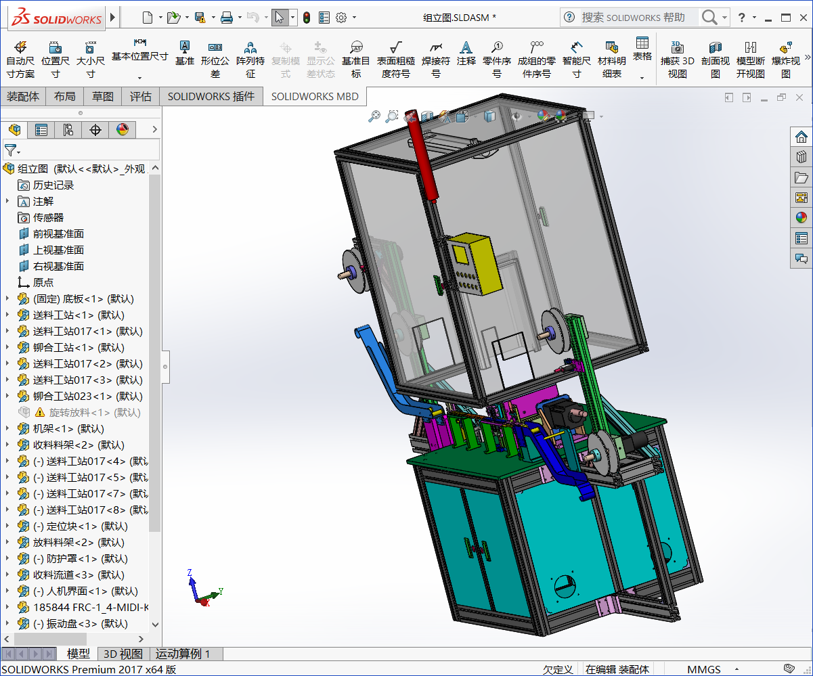Expand the (固定) 底板<1> component
The image size is (813, 676).
[7, 298]
